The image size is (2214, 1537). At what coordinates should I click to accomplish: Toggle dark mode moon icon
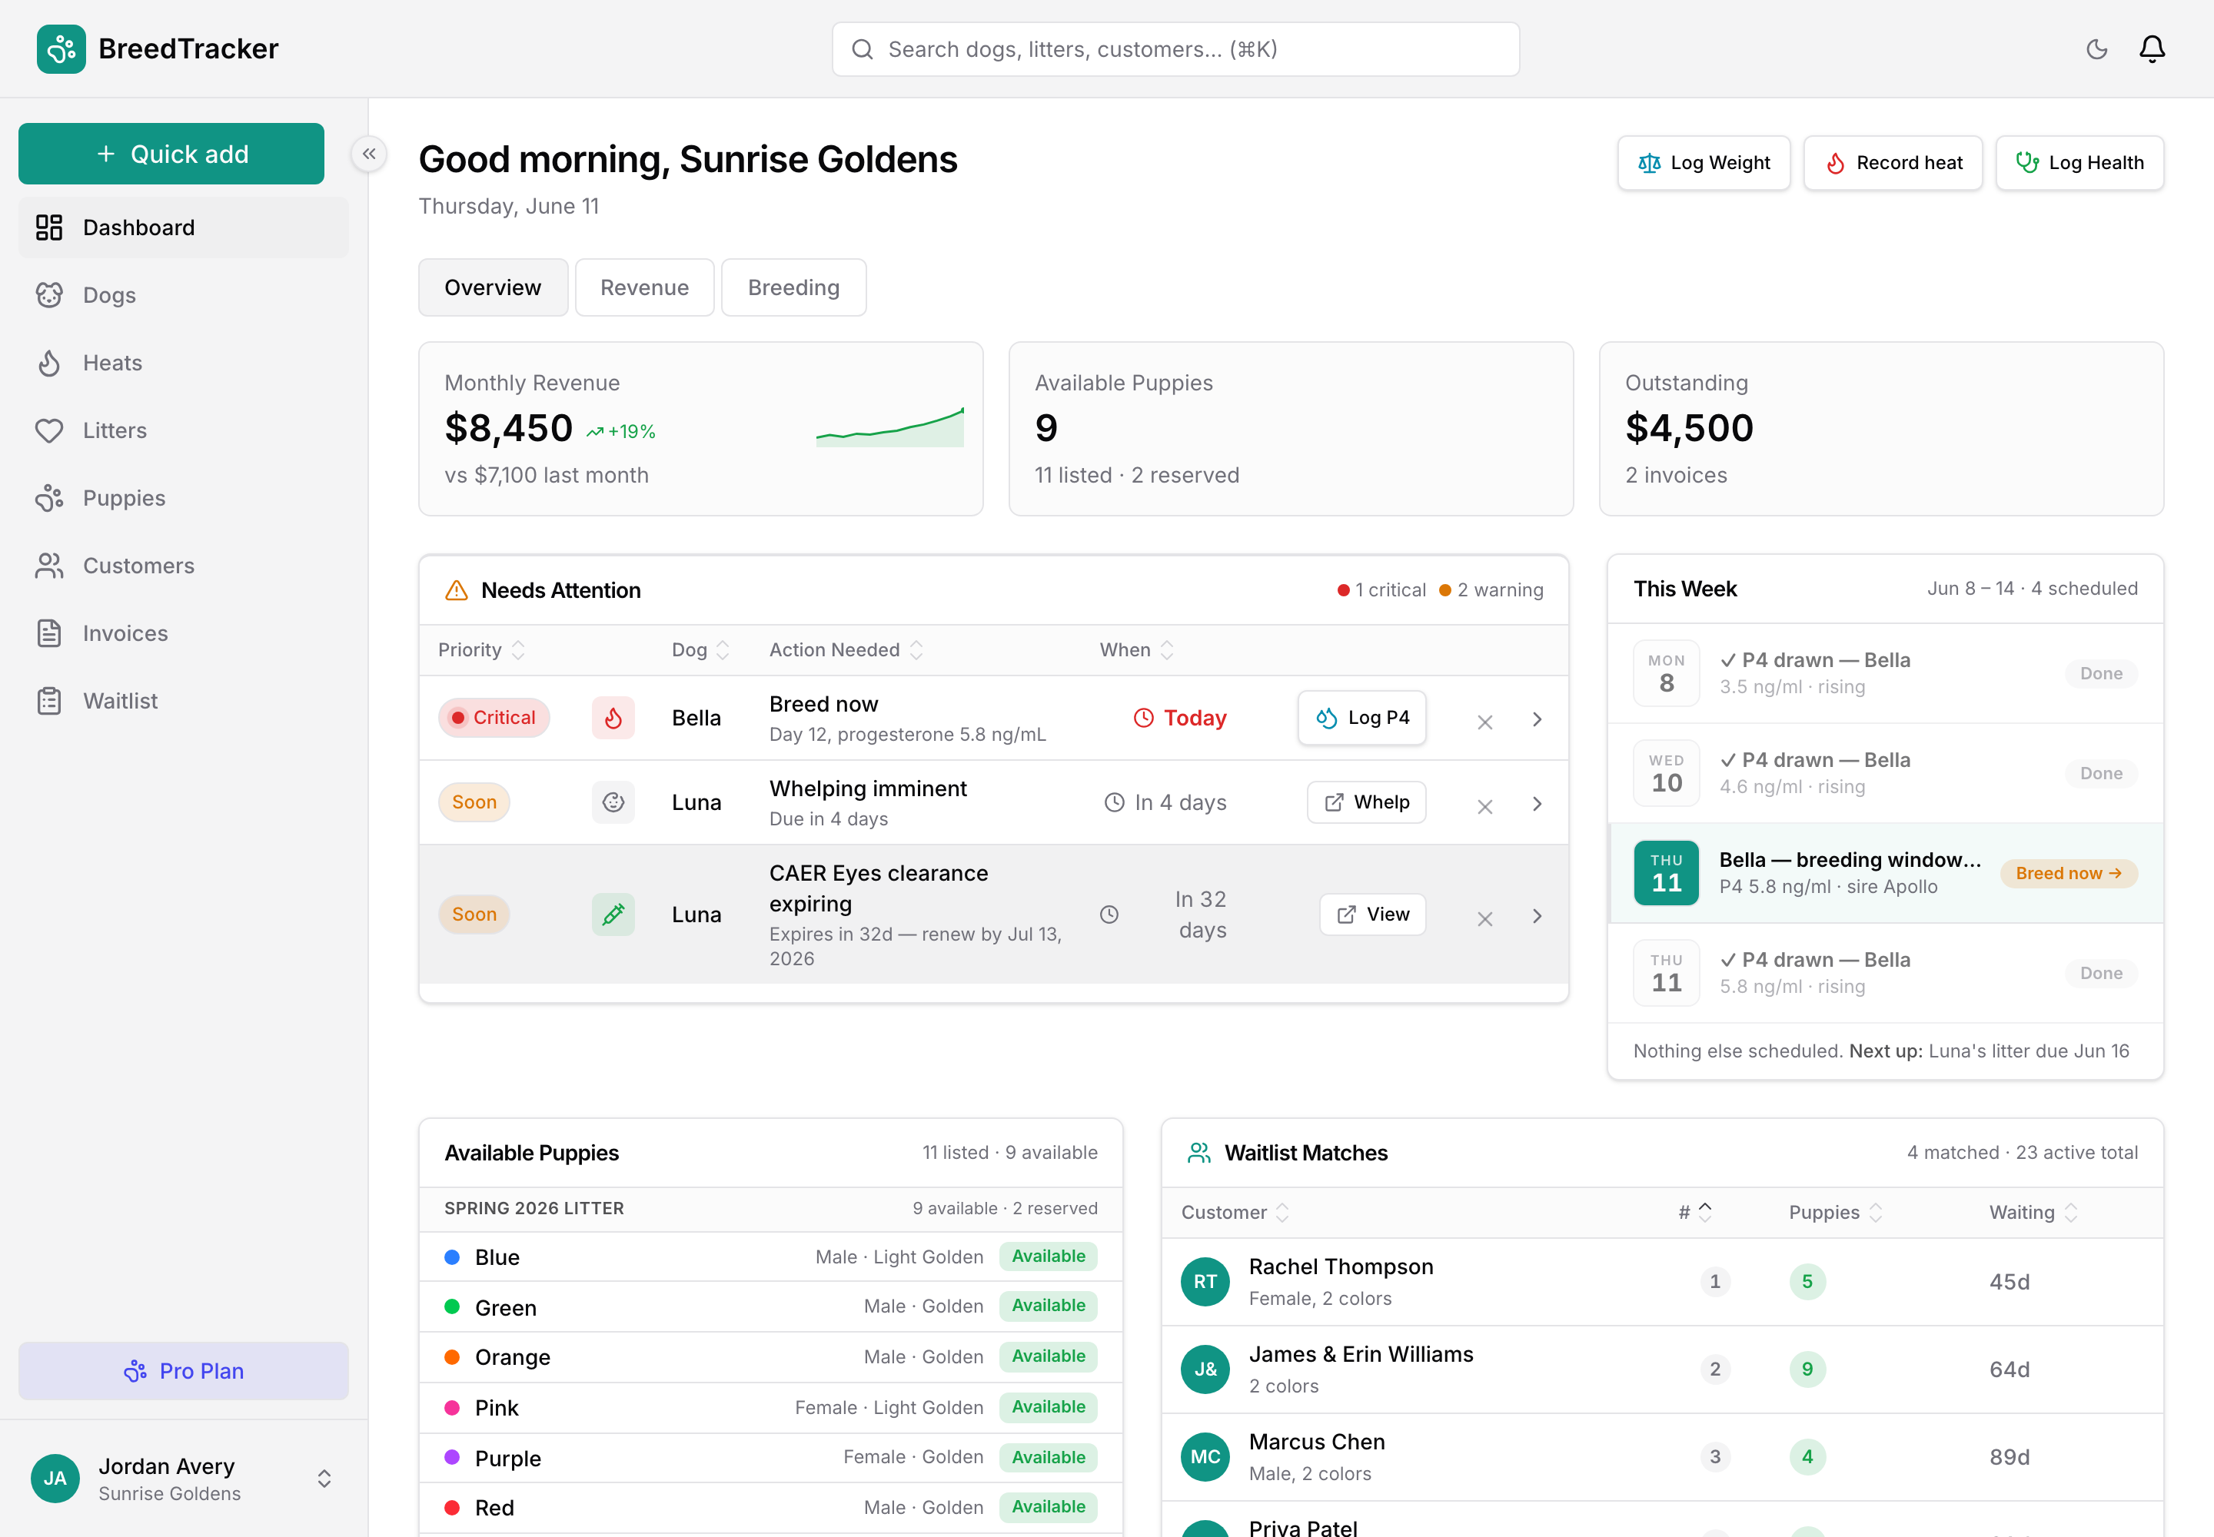point(2096,49)
